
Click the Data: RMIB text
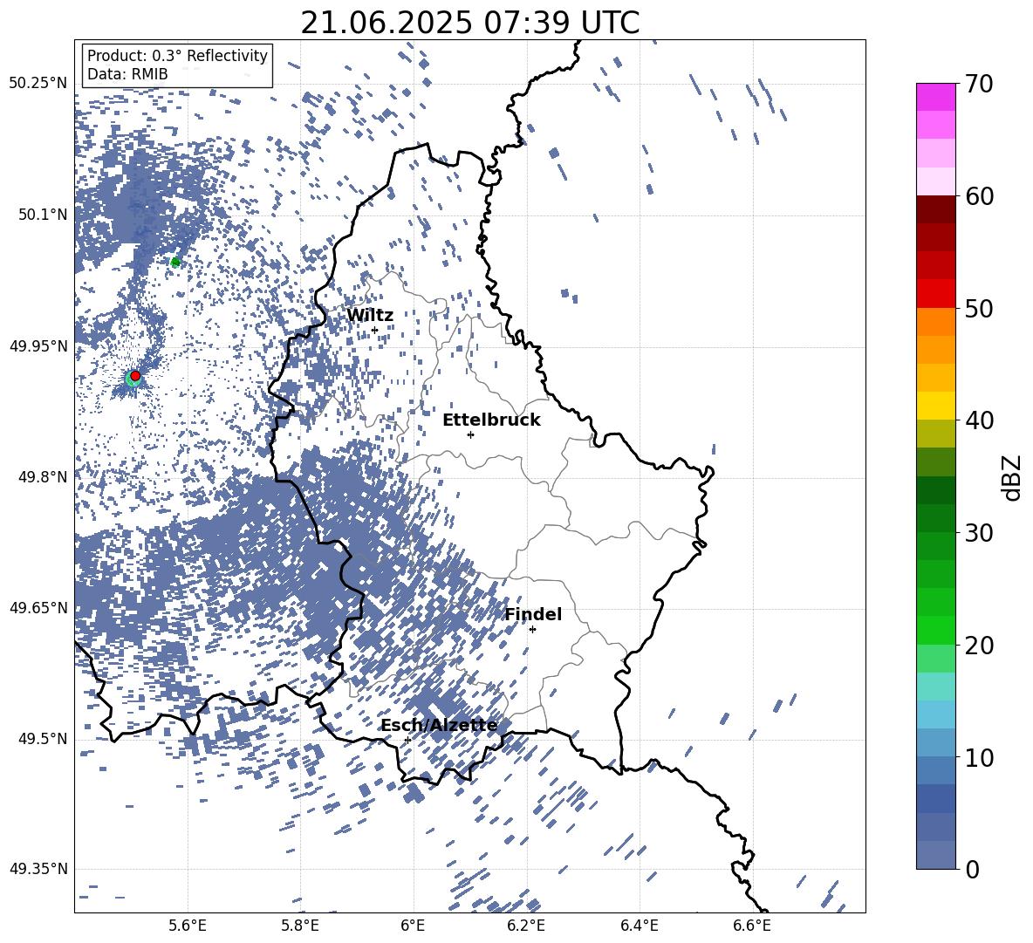(127, 74)
